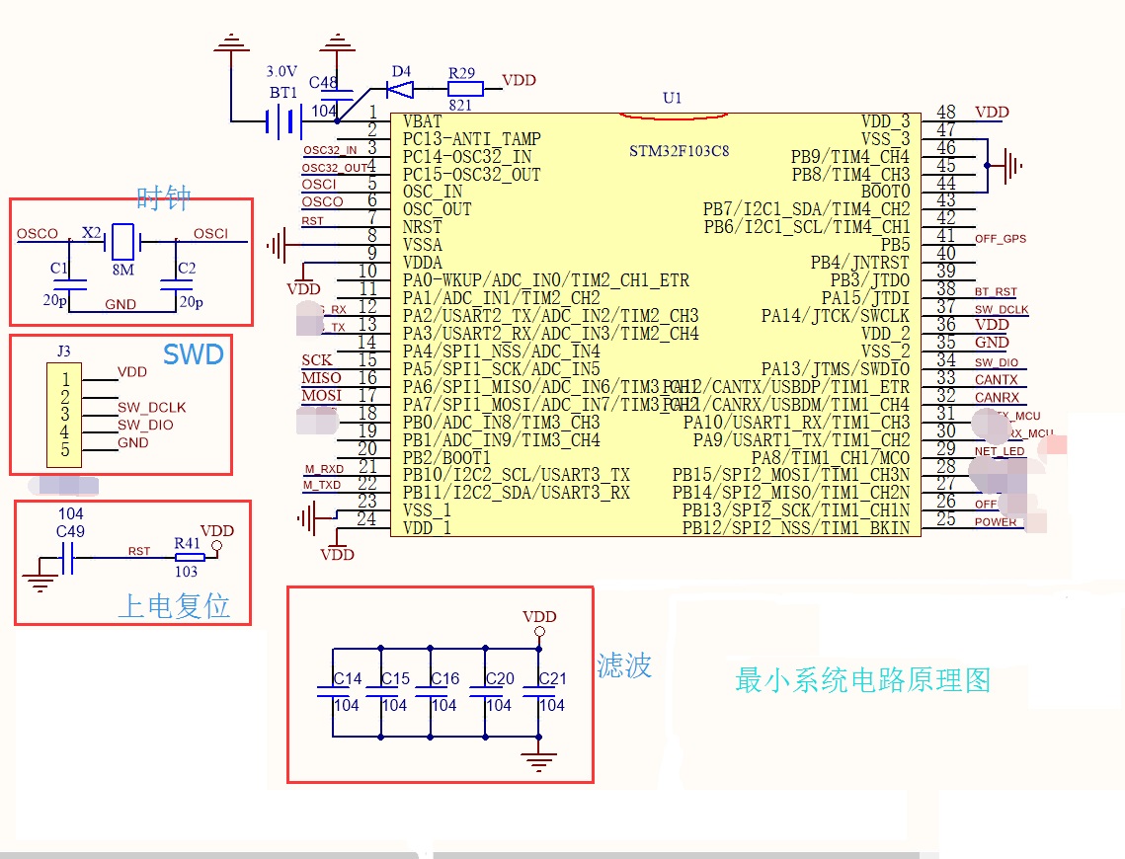Screen dimensions: 1125x859
Task: Click the VBAT pin name
Action: (x=422, y=121)
